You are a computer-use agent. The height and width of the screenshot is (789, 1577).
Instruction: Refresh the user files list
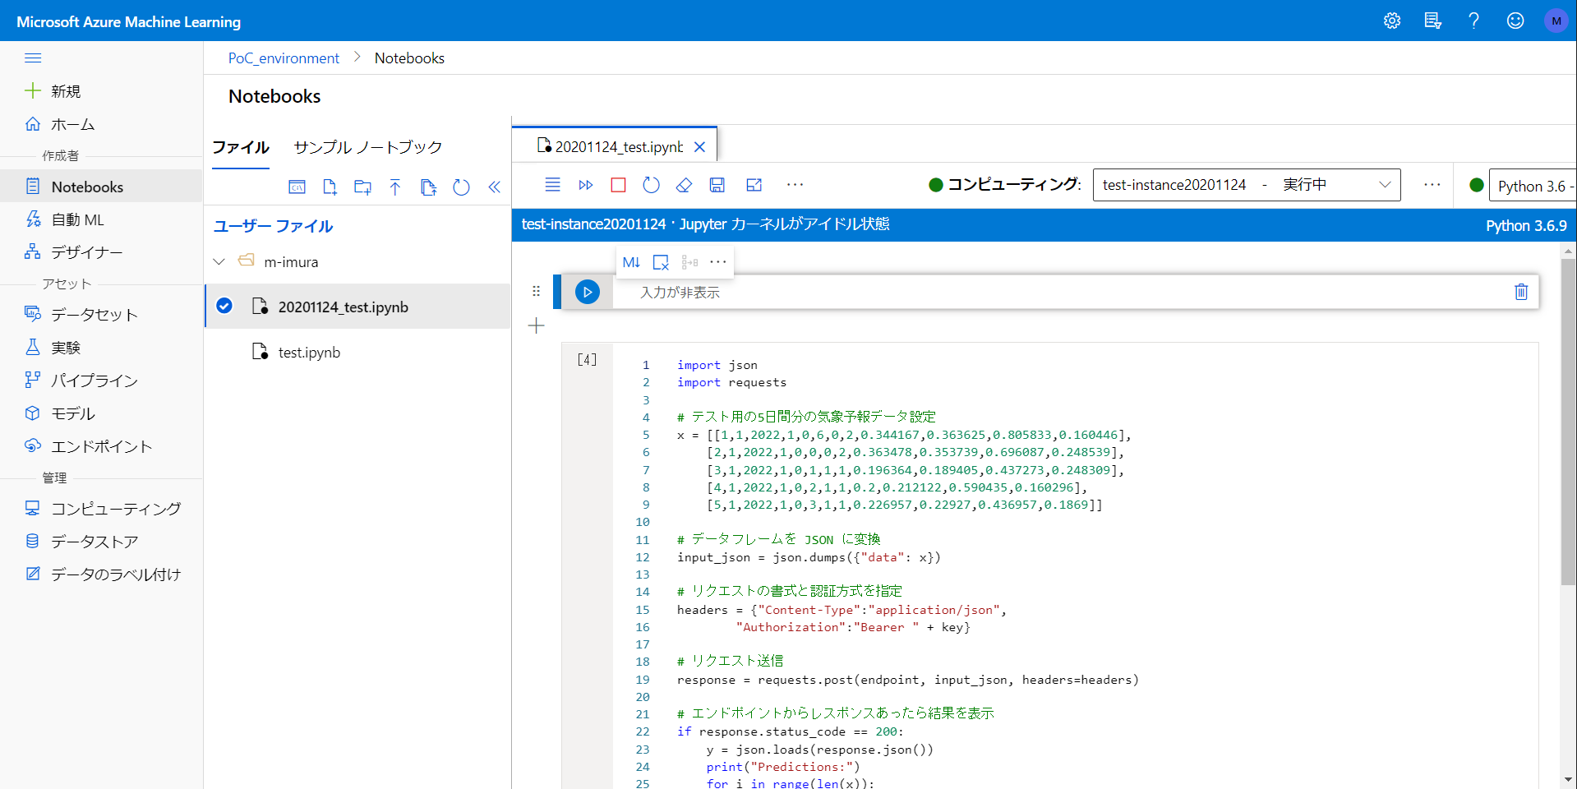pos(461,187)
